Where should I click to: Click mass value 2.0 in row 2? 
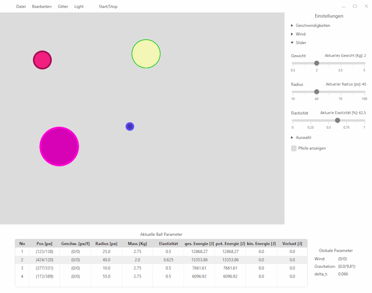tap(137, 260)
